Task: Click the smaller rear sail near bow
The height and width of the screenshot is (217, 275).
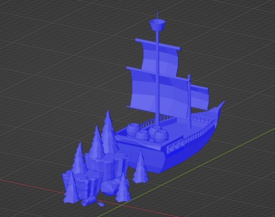Action: [200, 98]
